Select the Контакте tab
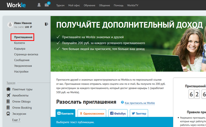The image size is (206, 127). (65, 113)
